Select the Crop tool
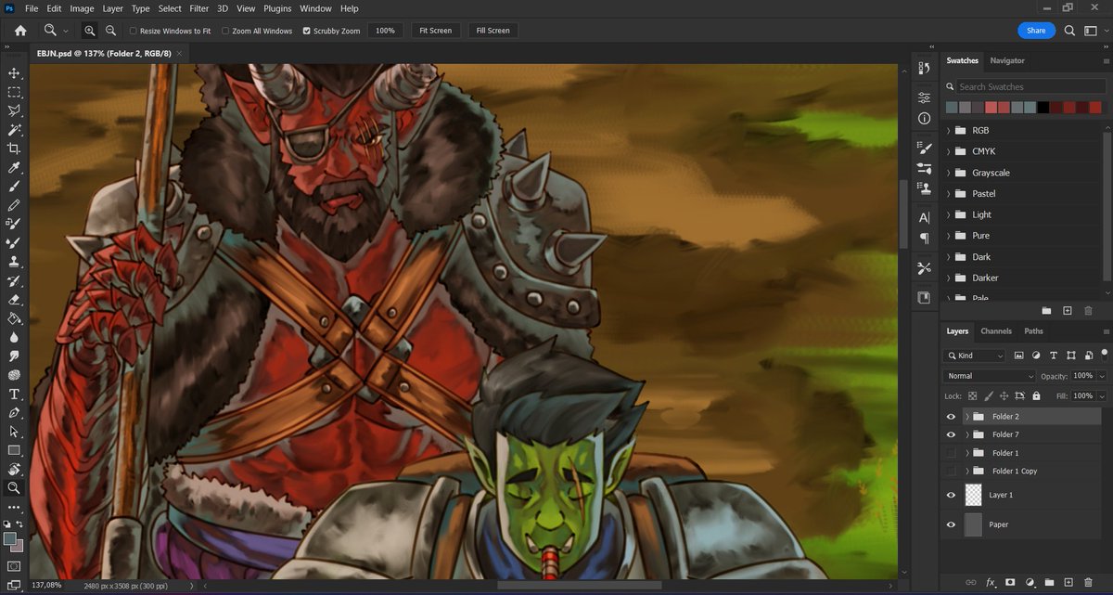The image size is (1113, 595). [14, 149]
